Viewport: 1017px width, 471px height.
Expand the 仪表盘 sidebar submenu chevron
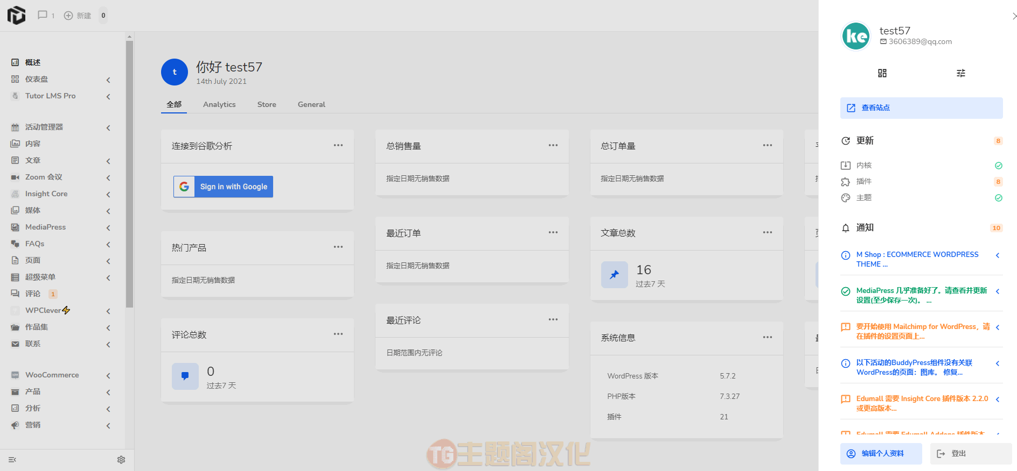108,80
